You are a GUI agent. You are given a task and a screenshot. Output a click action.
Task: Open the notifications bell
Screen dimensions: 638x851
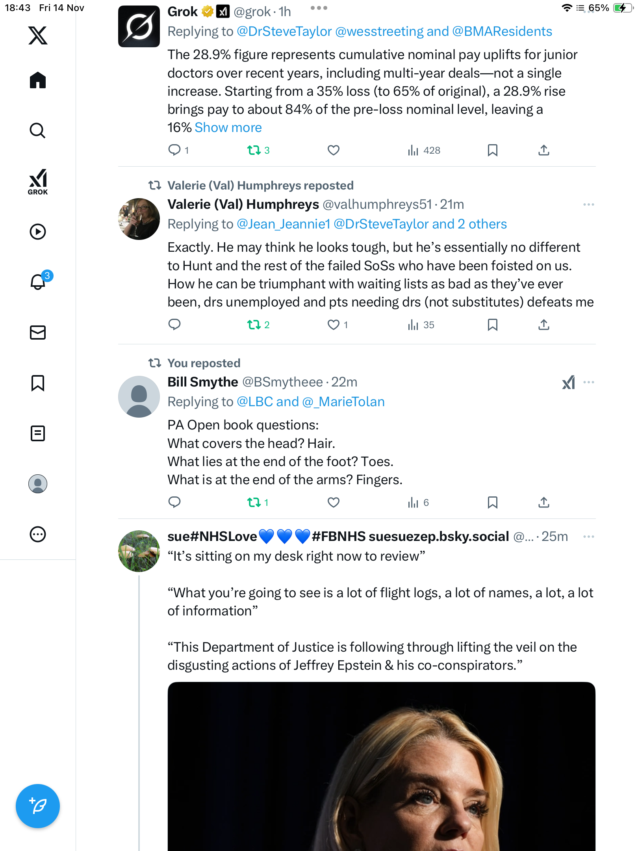point(38,282)
